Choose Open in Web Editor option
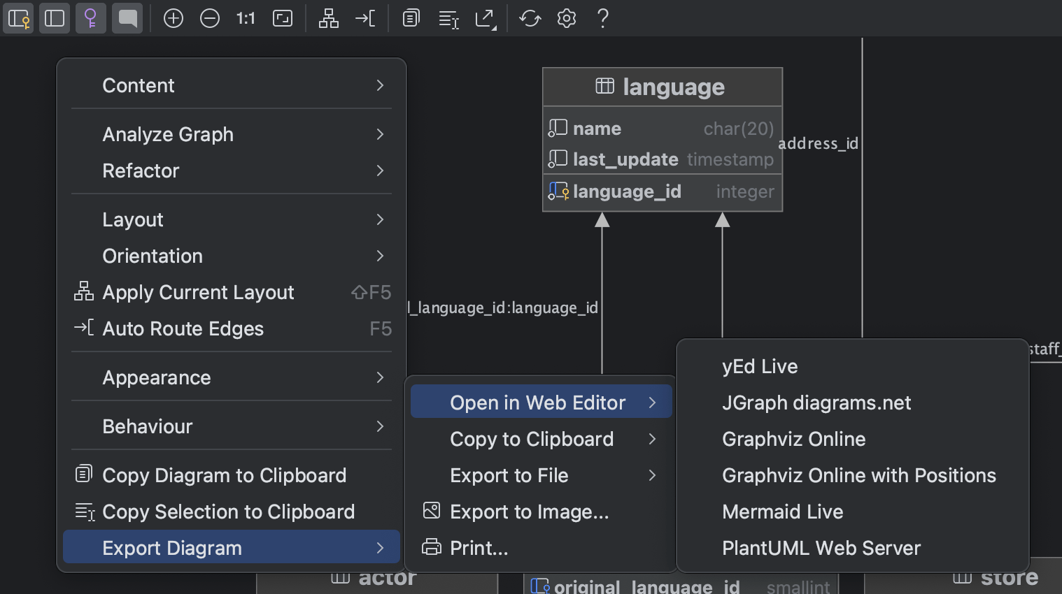 (538, 402)
